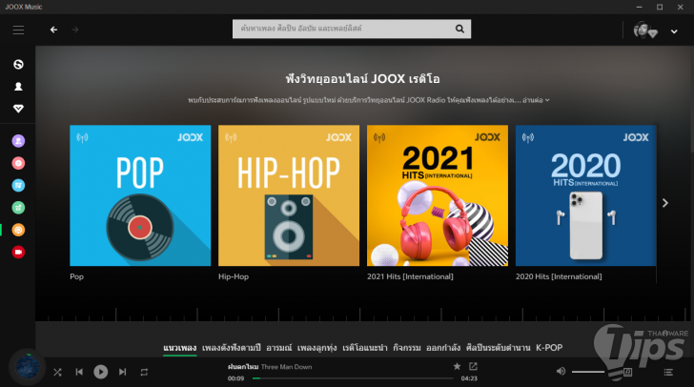Open the blue playlists sidebar icon
Image resolution: width=694 pixels, height=387 pixels.
pyautogui.click(x=18, y=186)
